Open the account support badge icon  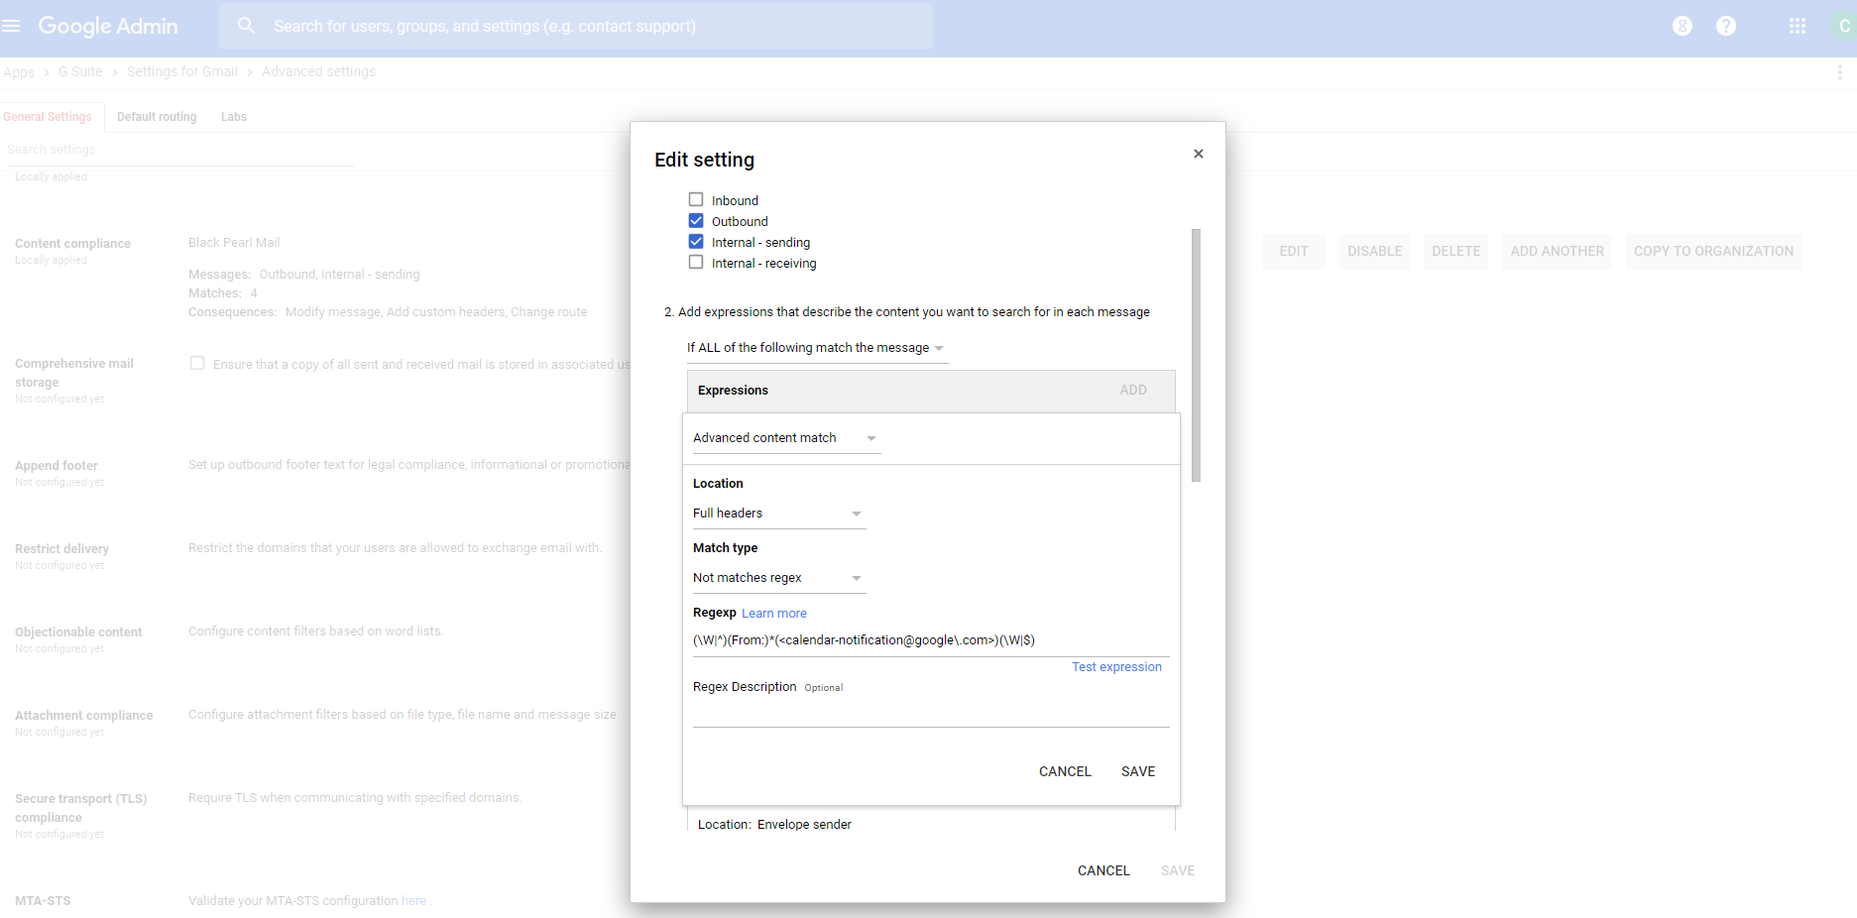(x=1683, y=26)
